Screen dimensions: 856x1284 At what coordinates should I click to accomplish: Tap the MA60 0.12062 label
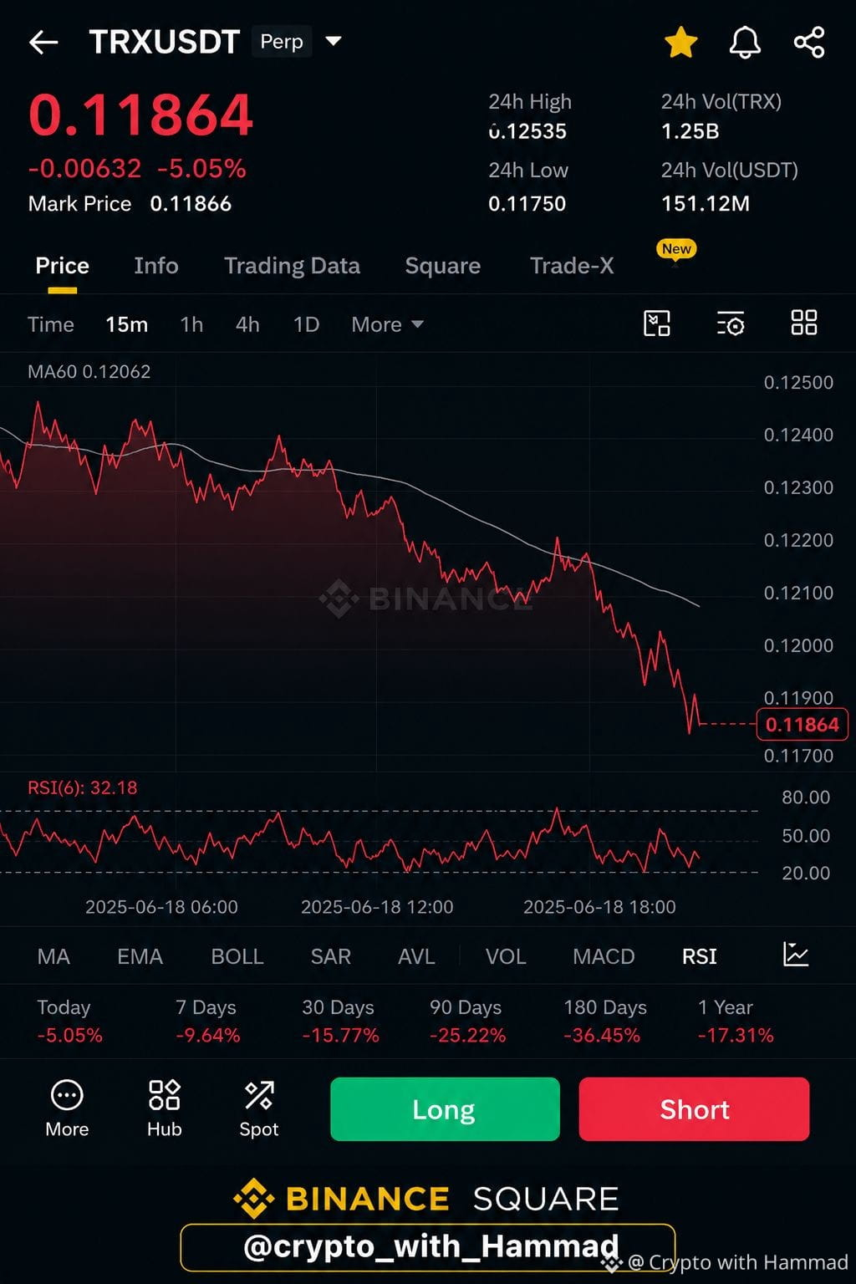89,372
